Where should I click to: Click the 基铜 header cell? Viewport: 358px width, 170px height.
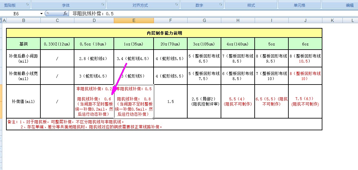tap(24, 44)
